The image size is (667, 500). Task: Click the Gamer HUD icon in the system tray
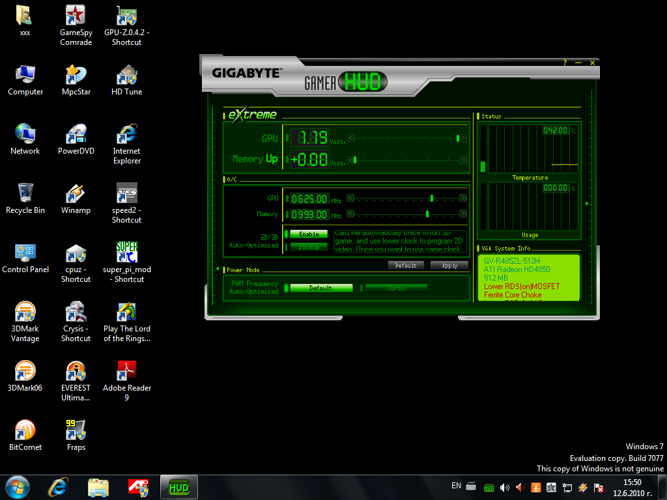[489, 488]
